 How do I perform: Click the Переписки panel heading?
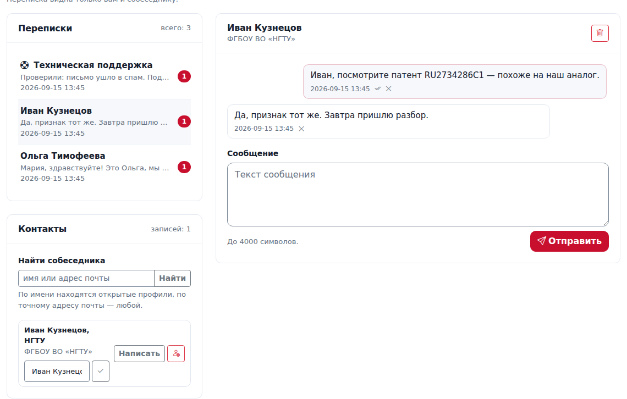click(x=45, y=29)
